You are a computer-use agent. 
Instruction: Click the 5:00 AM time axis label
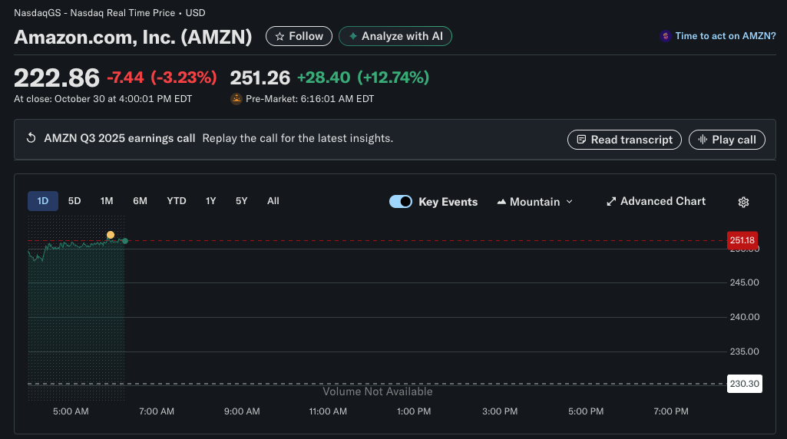click(x=71, y=411)
